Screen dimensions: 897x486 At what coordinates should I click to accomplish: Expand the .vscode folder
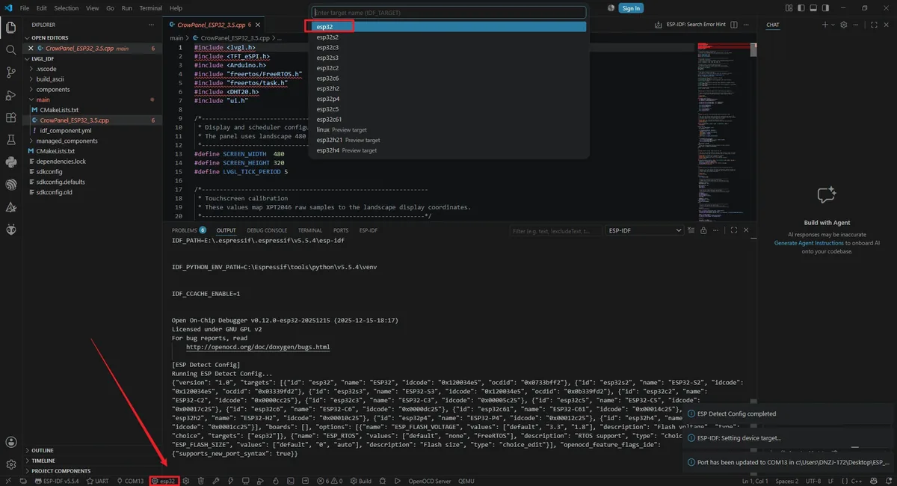click(x=46, y=69)
